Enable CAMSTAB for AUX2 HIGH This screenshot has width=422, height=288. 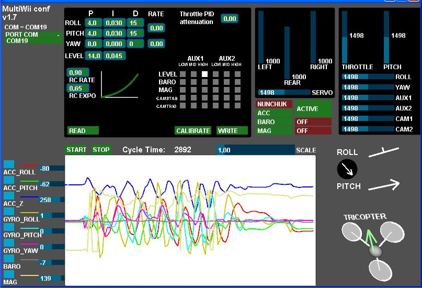tap(238, 98)
